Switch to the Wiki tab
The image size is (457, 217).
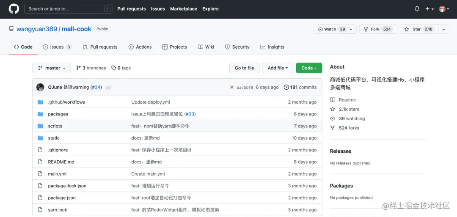(206, 47)
